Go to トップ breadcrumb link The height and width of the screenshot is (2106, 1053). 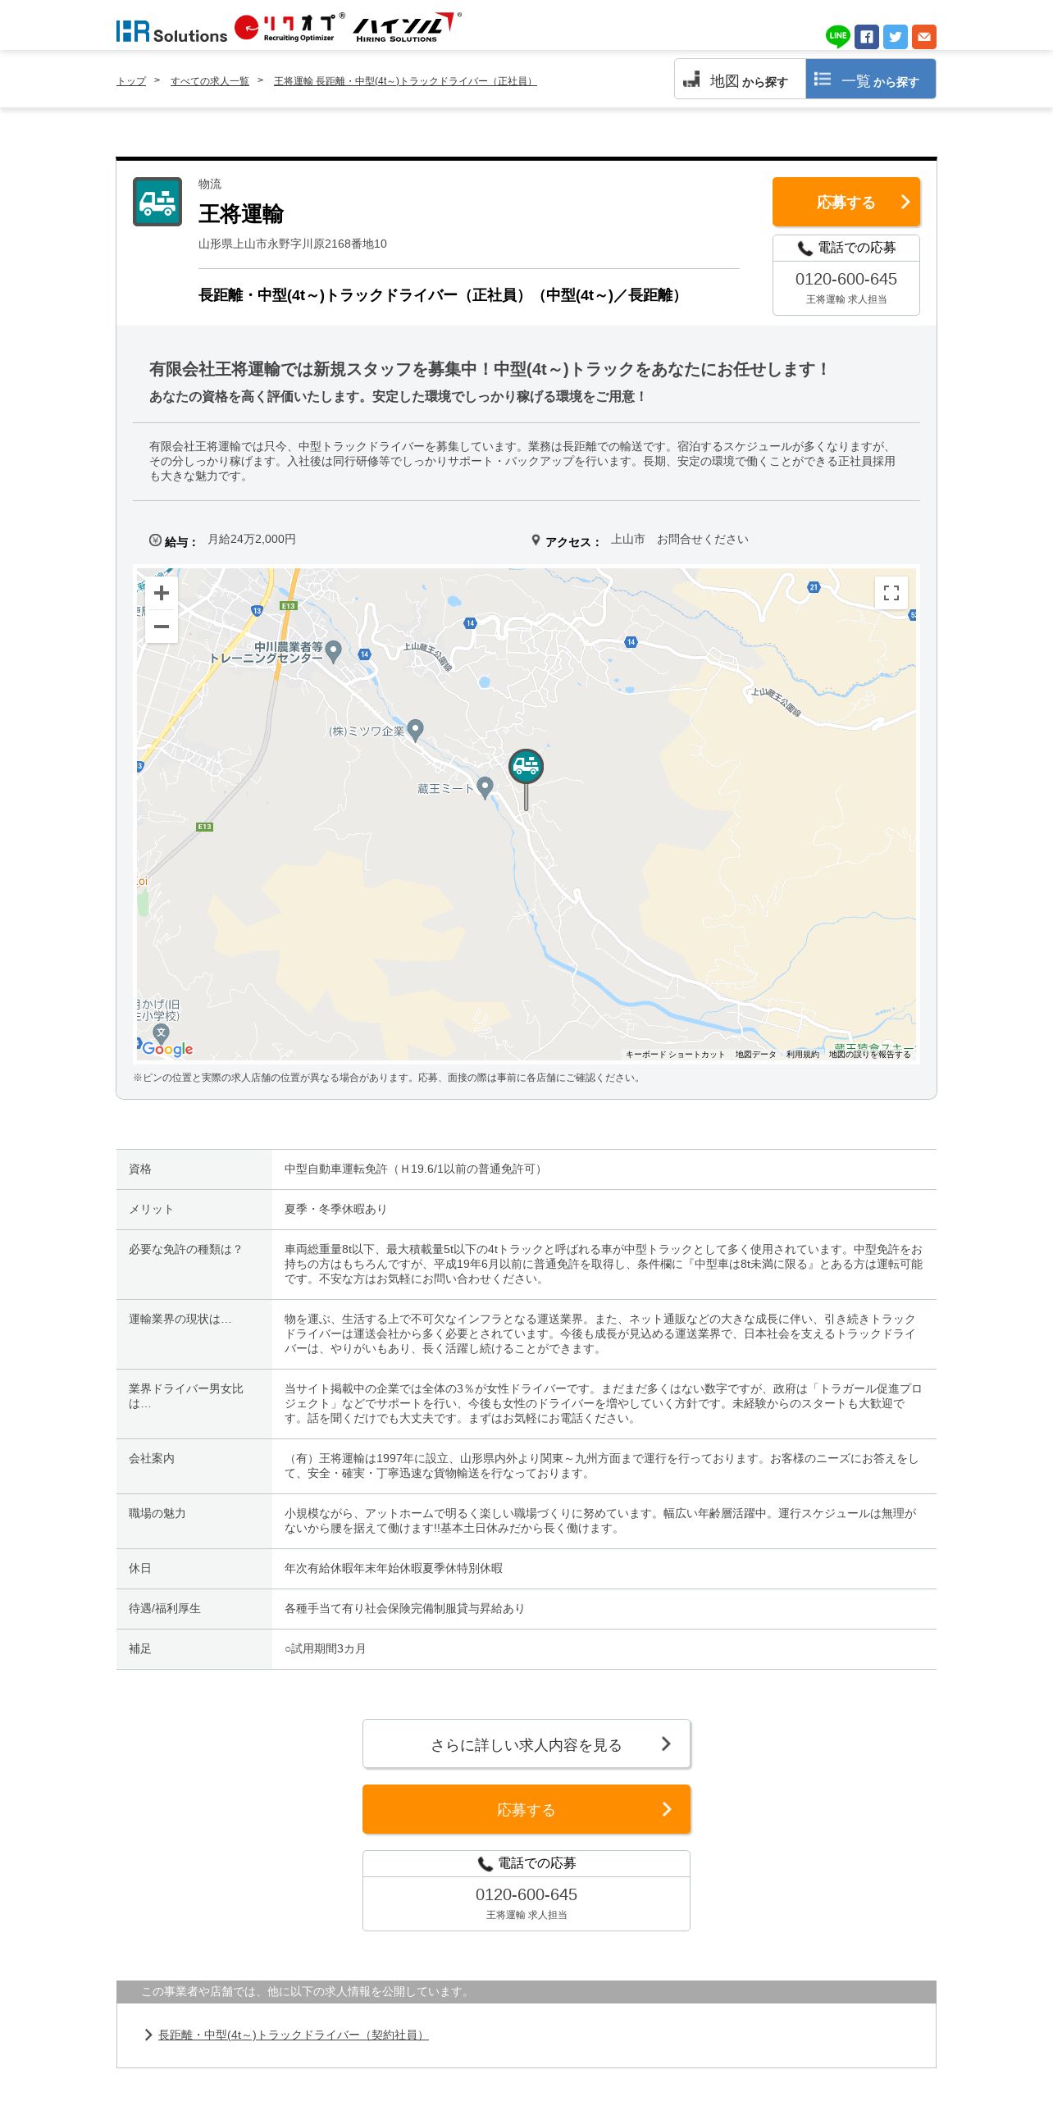[131, 81]
